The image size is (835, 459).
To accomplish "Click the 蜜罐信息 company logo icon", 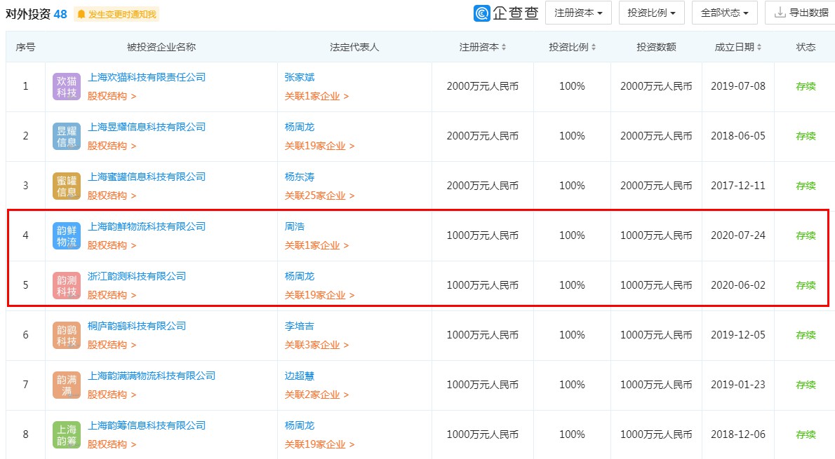I will click(x=67, y=186).
